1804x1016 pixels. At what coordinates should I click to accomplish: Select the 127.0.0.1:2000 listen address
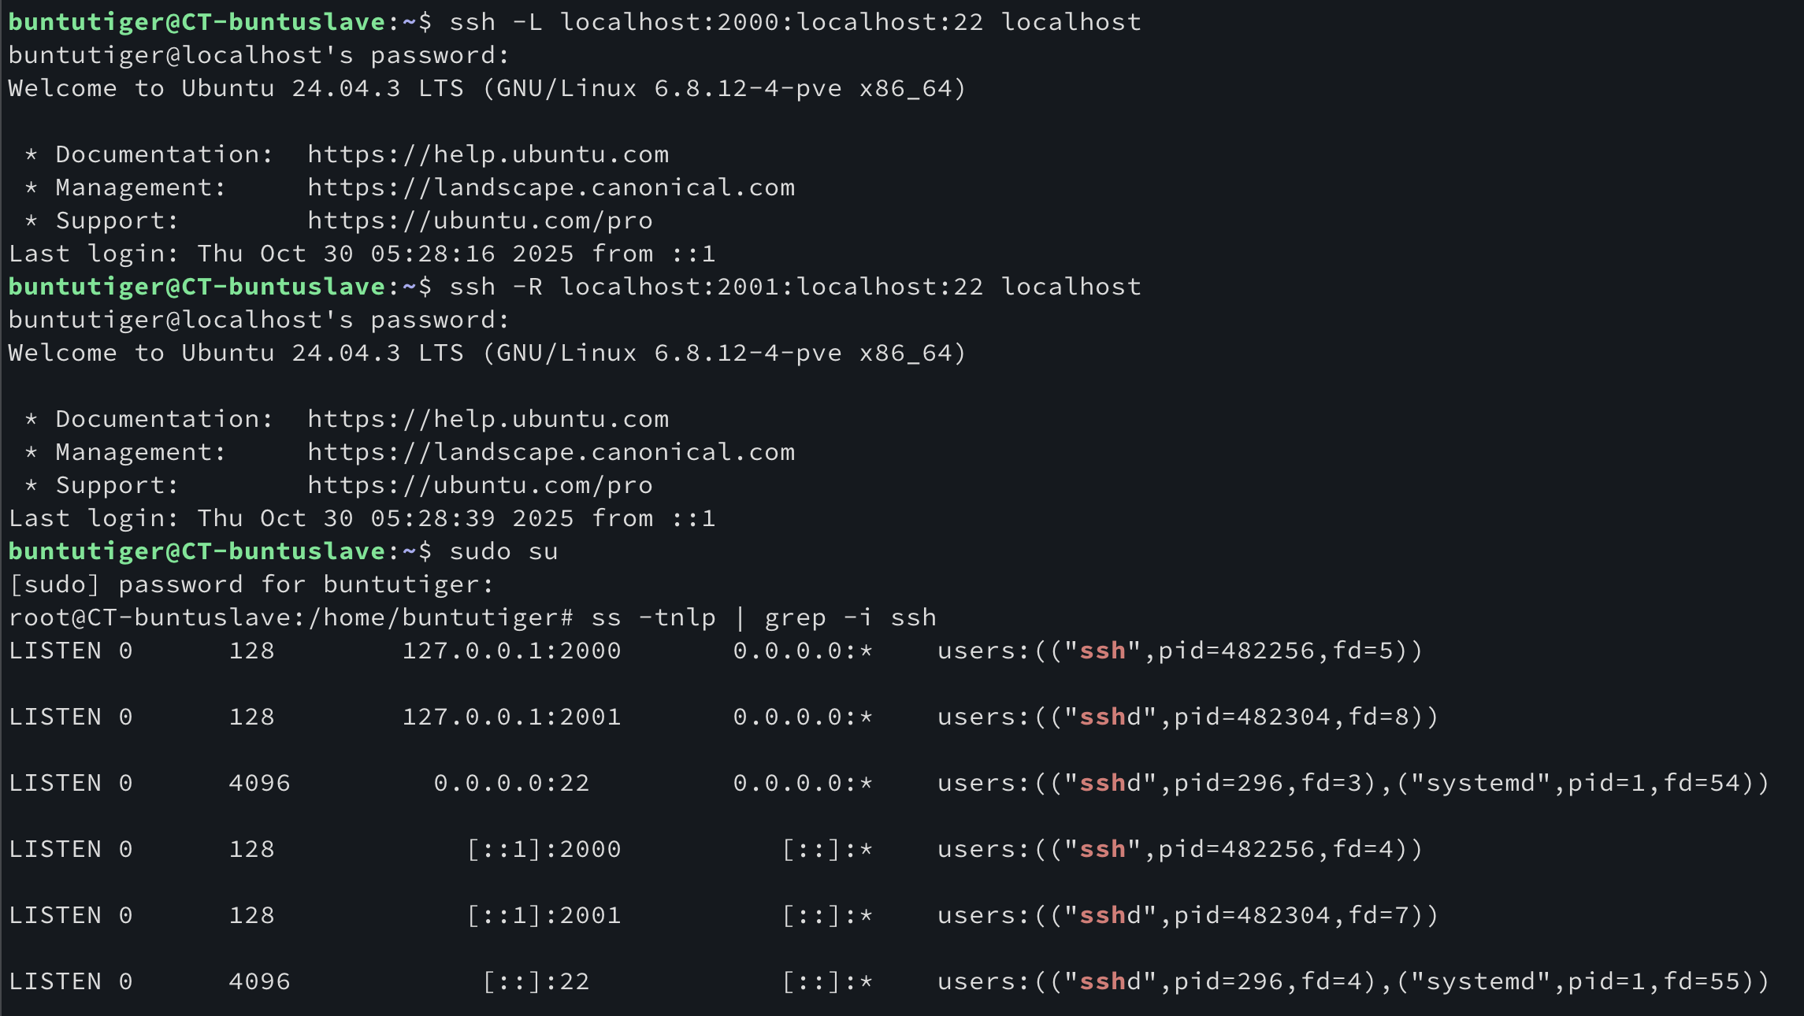(511, 651)
